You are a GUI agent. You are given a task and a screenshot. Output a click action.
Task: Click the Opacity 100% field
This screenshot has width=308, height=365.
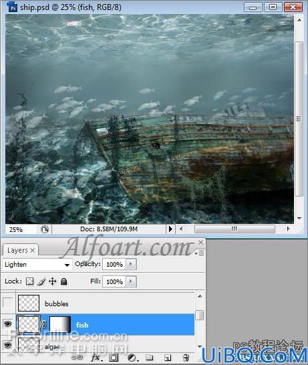(x=114, y=264)
